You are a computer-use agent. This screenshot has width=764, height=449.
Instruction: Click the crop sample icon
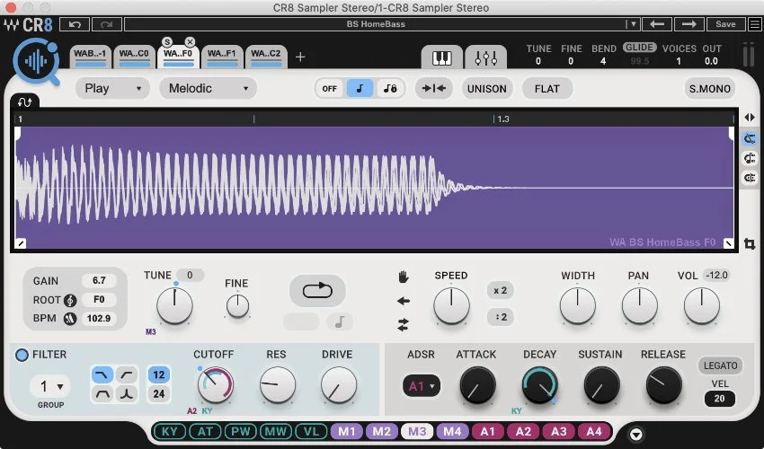pyautogui.click(x=750, y=243)
